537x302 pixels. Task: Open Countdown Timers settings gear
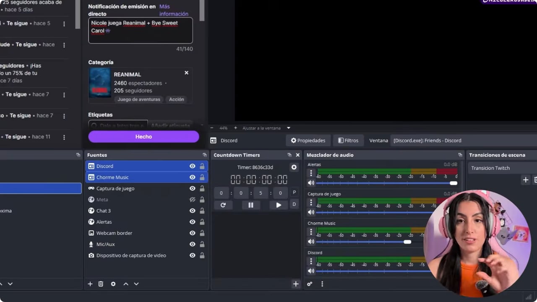pyautogui.click(x=294, y=167)
